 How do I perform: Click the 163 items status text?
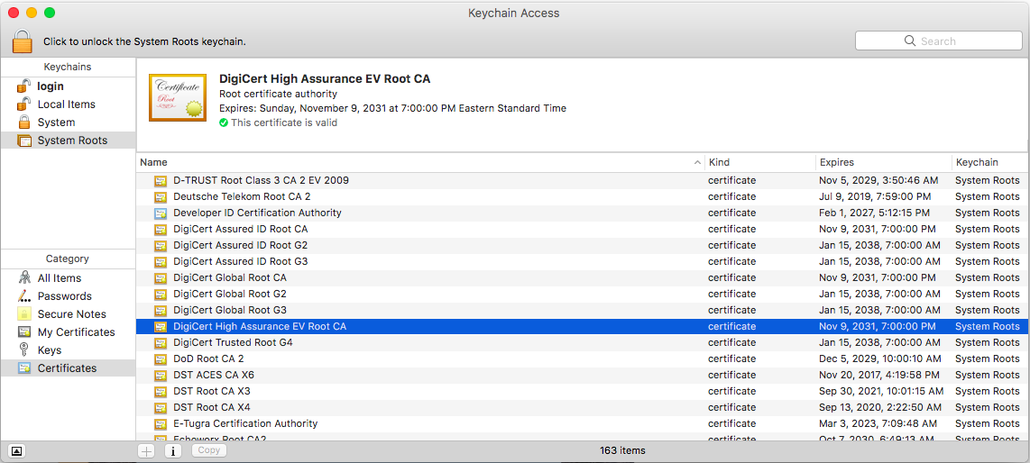tap(622, 450)
